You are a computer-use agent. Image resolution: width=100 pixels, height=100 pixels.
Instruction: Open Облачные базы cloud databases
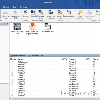pos(5,15)
